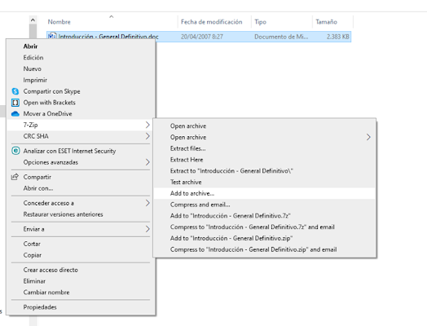Choose Nuevo in the context menu
Screen dimensions: 427x326
point(81,69)
